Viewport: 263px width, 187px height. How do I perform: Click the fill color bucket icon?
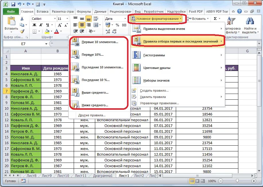47,31
